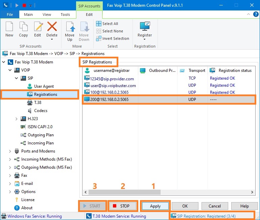
Task: Select row 12345@sip.provider.com
Action: 169,79
